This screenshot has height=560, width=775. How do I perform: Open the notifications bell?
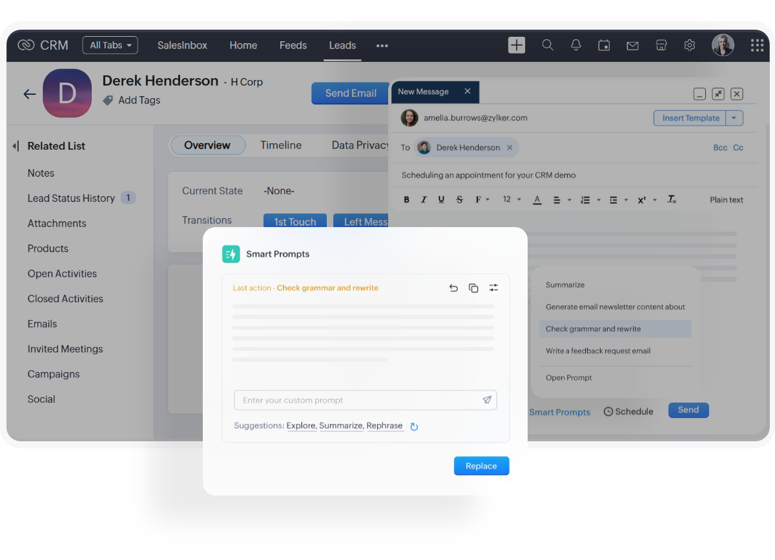click(x=575, y=45)
